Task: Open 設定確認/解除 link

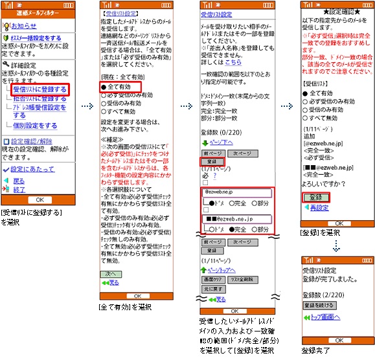Action: click(x=31, y=142)
